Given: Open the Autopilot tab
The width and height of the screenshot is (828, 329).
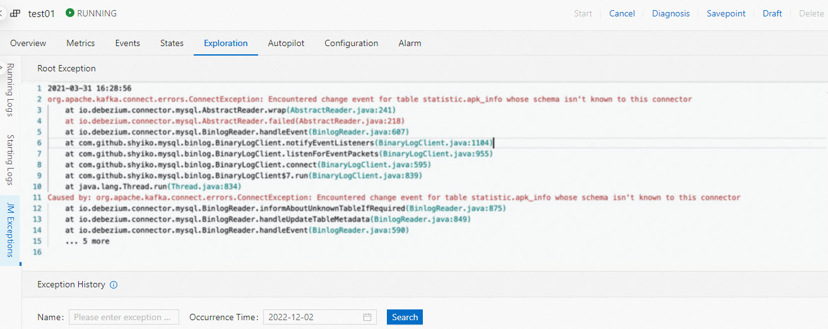Looking at the screenshot, I should pyautogui.click(x=286, y=44).
